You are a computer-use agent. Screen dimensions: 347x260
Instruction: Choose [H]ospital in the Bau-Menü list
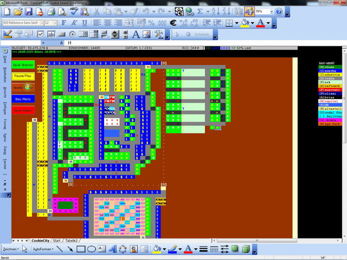tap(330, 101)
